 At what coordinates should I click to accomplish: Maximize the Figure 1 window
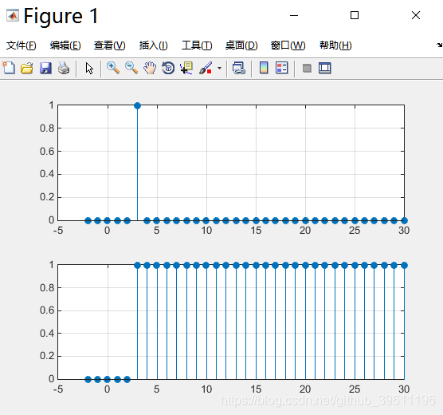click(355, 15)
